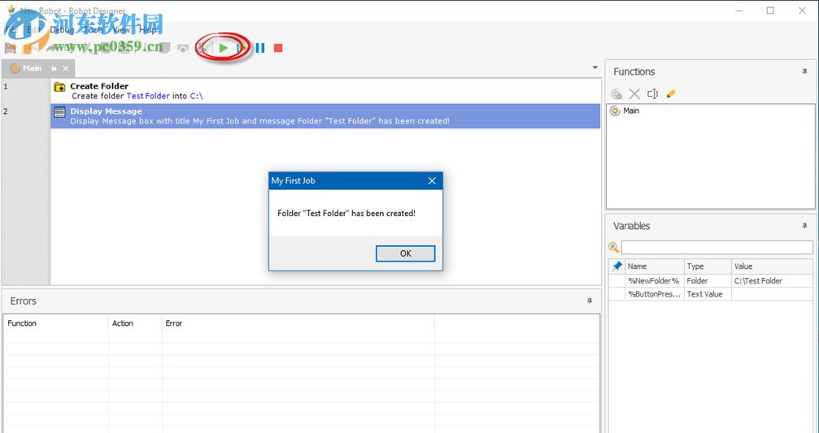Pin the Main tab
819x433 pixels.
click(x=54, y=68)
